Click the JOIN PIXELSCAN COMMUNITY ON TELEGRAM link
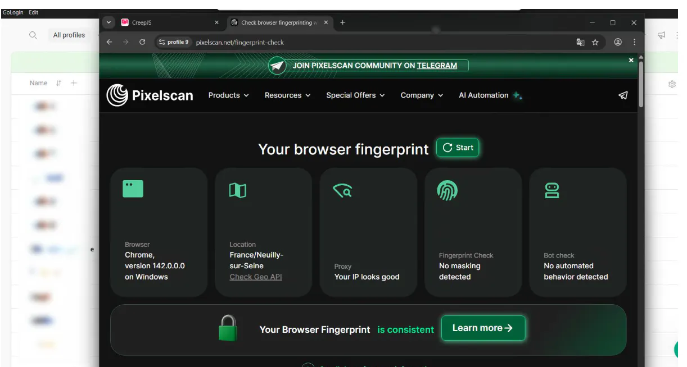Viewport: 687px width, 367px height. coord(374,66)
